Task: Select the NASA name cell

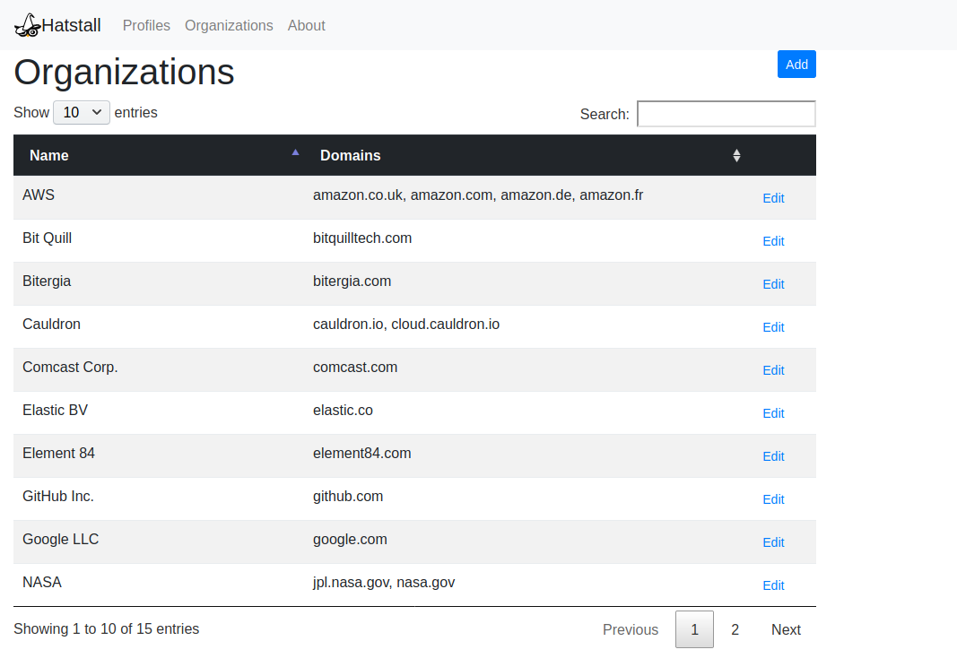Action: point(159,585)
